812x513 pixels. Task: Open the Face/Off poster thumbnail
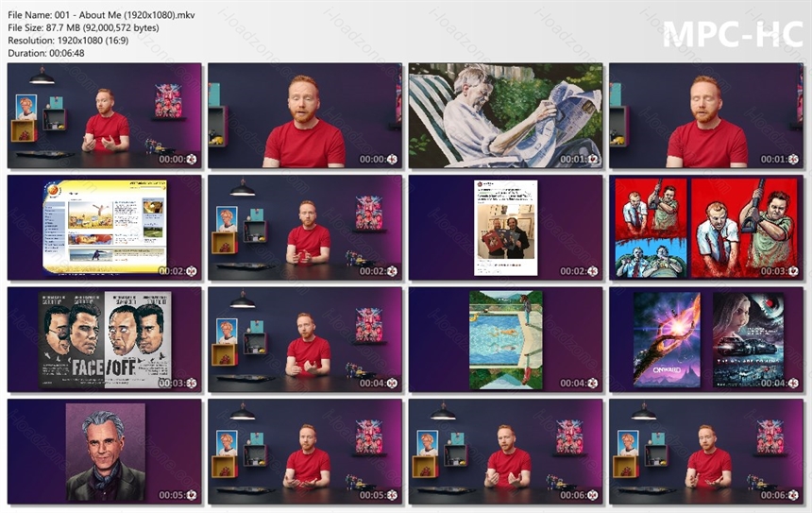(105, 339)
